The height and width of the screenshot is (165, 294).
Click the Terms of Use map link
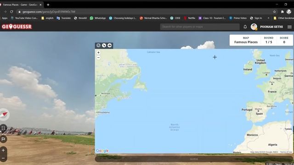(x=286, y=152)
